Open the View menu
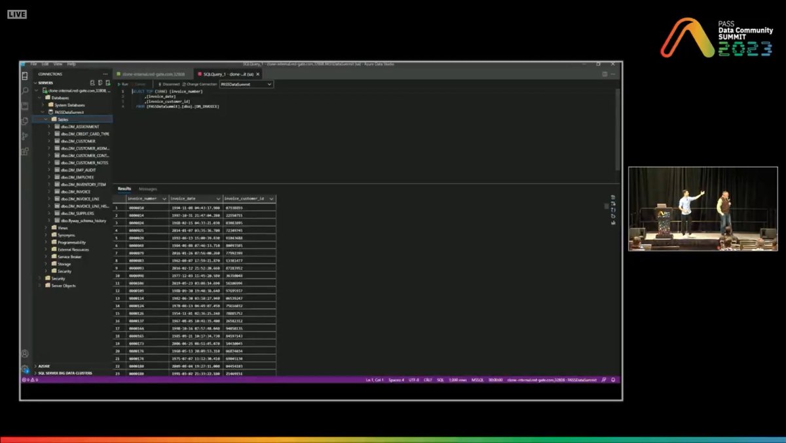Viewport: 786px width, 443px height. pyautogui.click(x=58, y=64)
